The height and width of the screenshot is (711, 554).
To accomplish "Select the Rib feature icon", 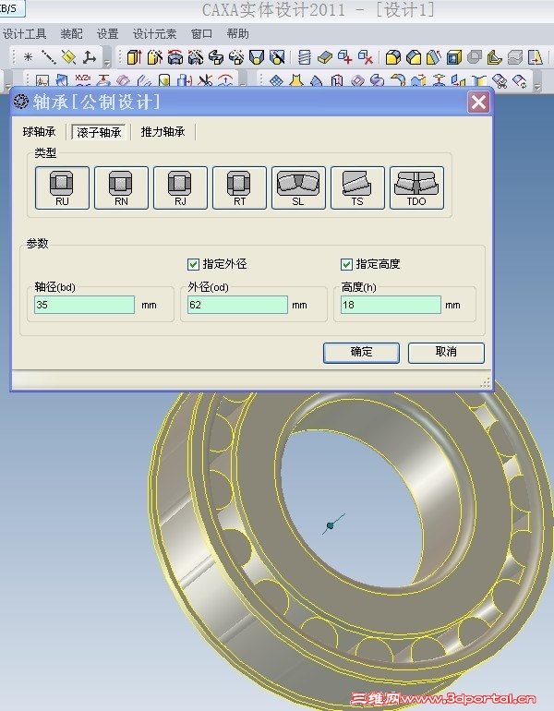I will pyautogui.click(x=494, y=57).
